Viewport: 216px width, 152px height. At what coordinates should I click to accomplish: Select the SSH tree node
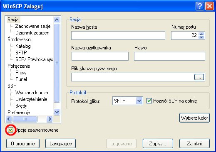(x=12, y=86)
